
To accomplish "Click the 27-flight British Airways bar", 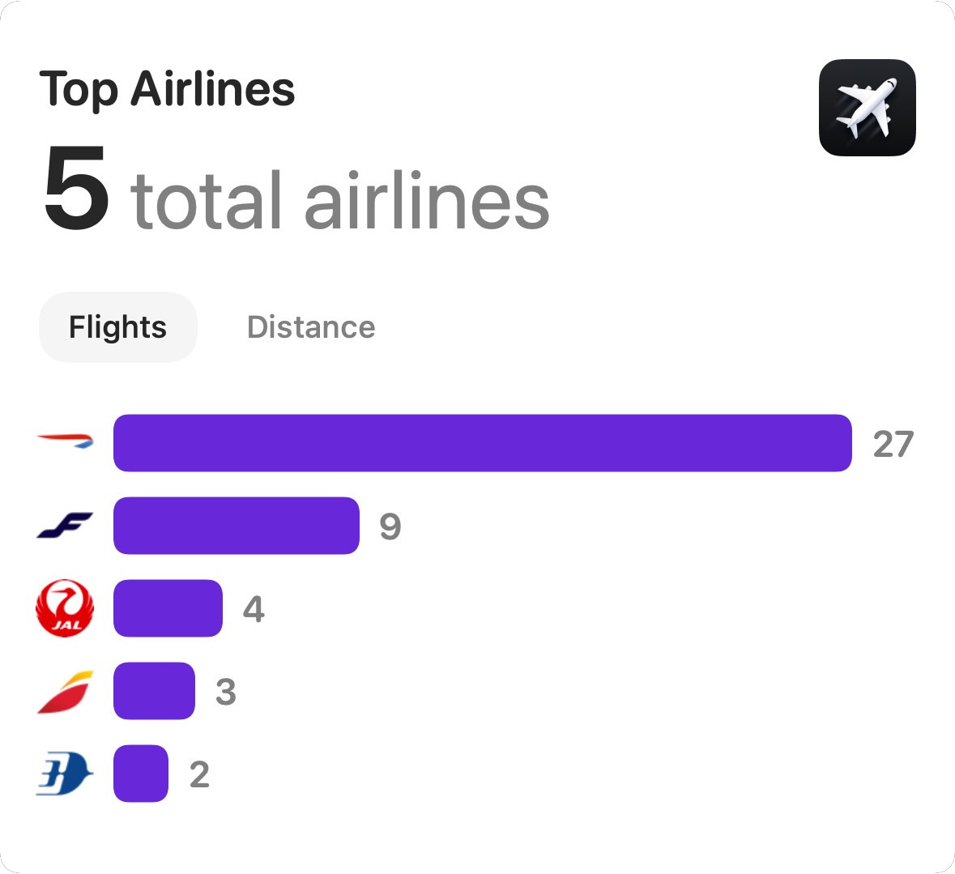I will [x=482, y=443].
